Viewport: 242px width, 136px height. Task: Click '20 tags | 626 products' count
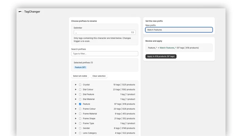124,109
